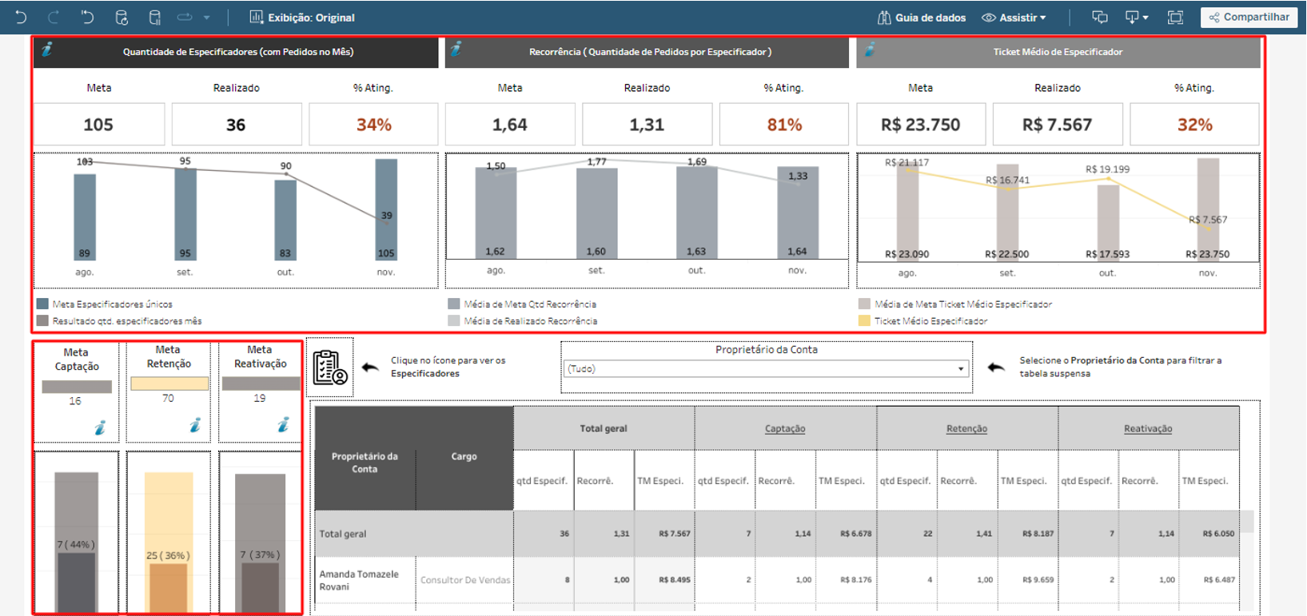Select the Amanda Tomazele Rovani table row

pyautogui.click(x=359, y=580)
